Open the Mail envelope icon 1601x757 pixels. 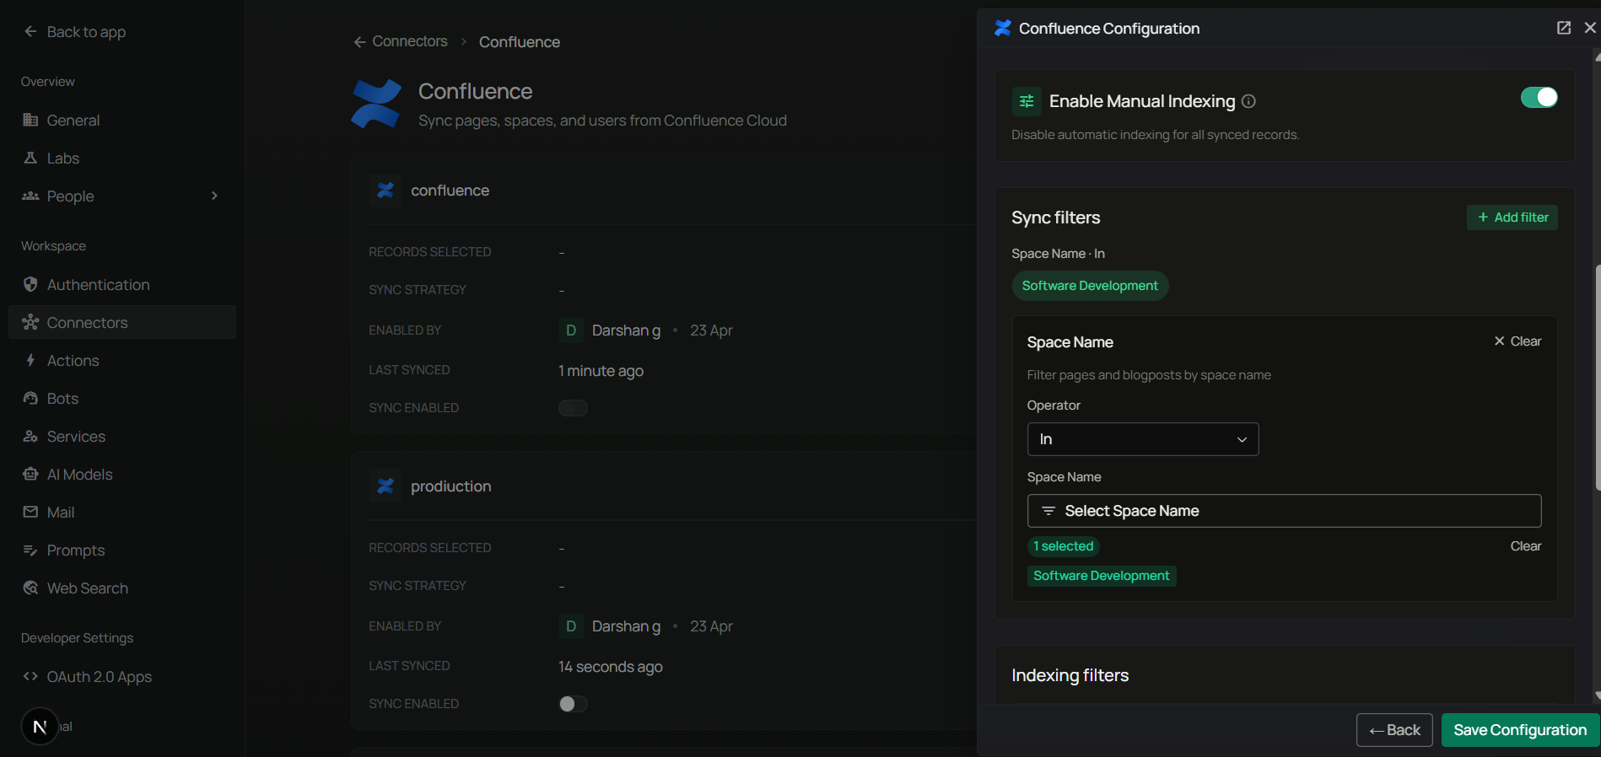click(x=30, y=512)
